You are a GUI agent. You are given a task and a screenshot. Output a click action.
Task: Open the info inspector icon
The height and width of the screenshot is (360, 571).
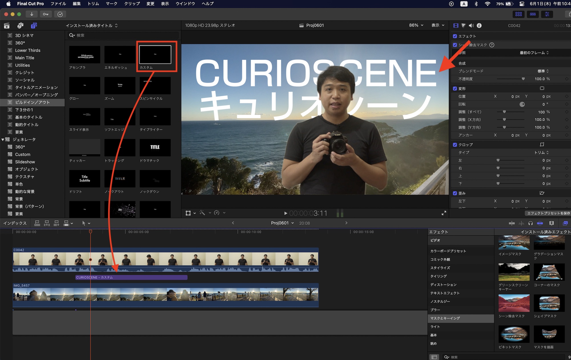pos(479,26)
